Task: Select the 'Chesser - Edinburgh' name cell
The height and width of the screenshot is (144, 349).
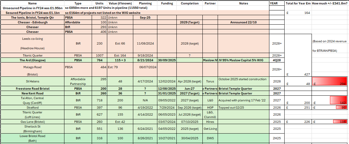Action: coord(32,22)
